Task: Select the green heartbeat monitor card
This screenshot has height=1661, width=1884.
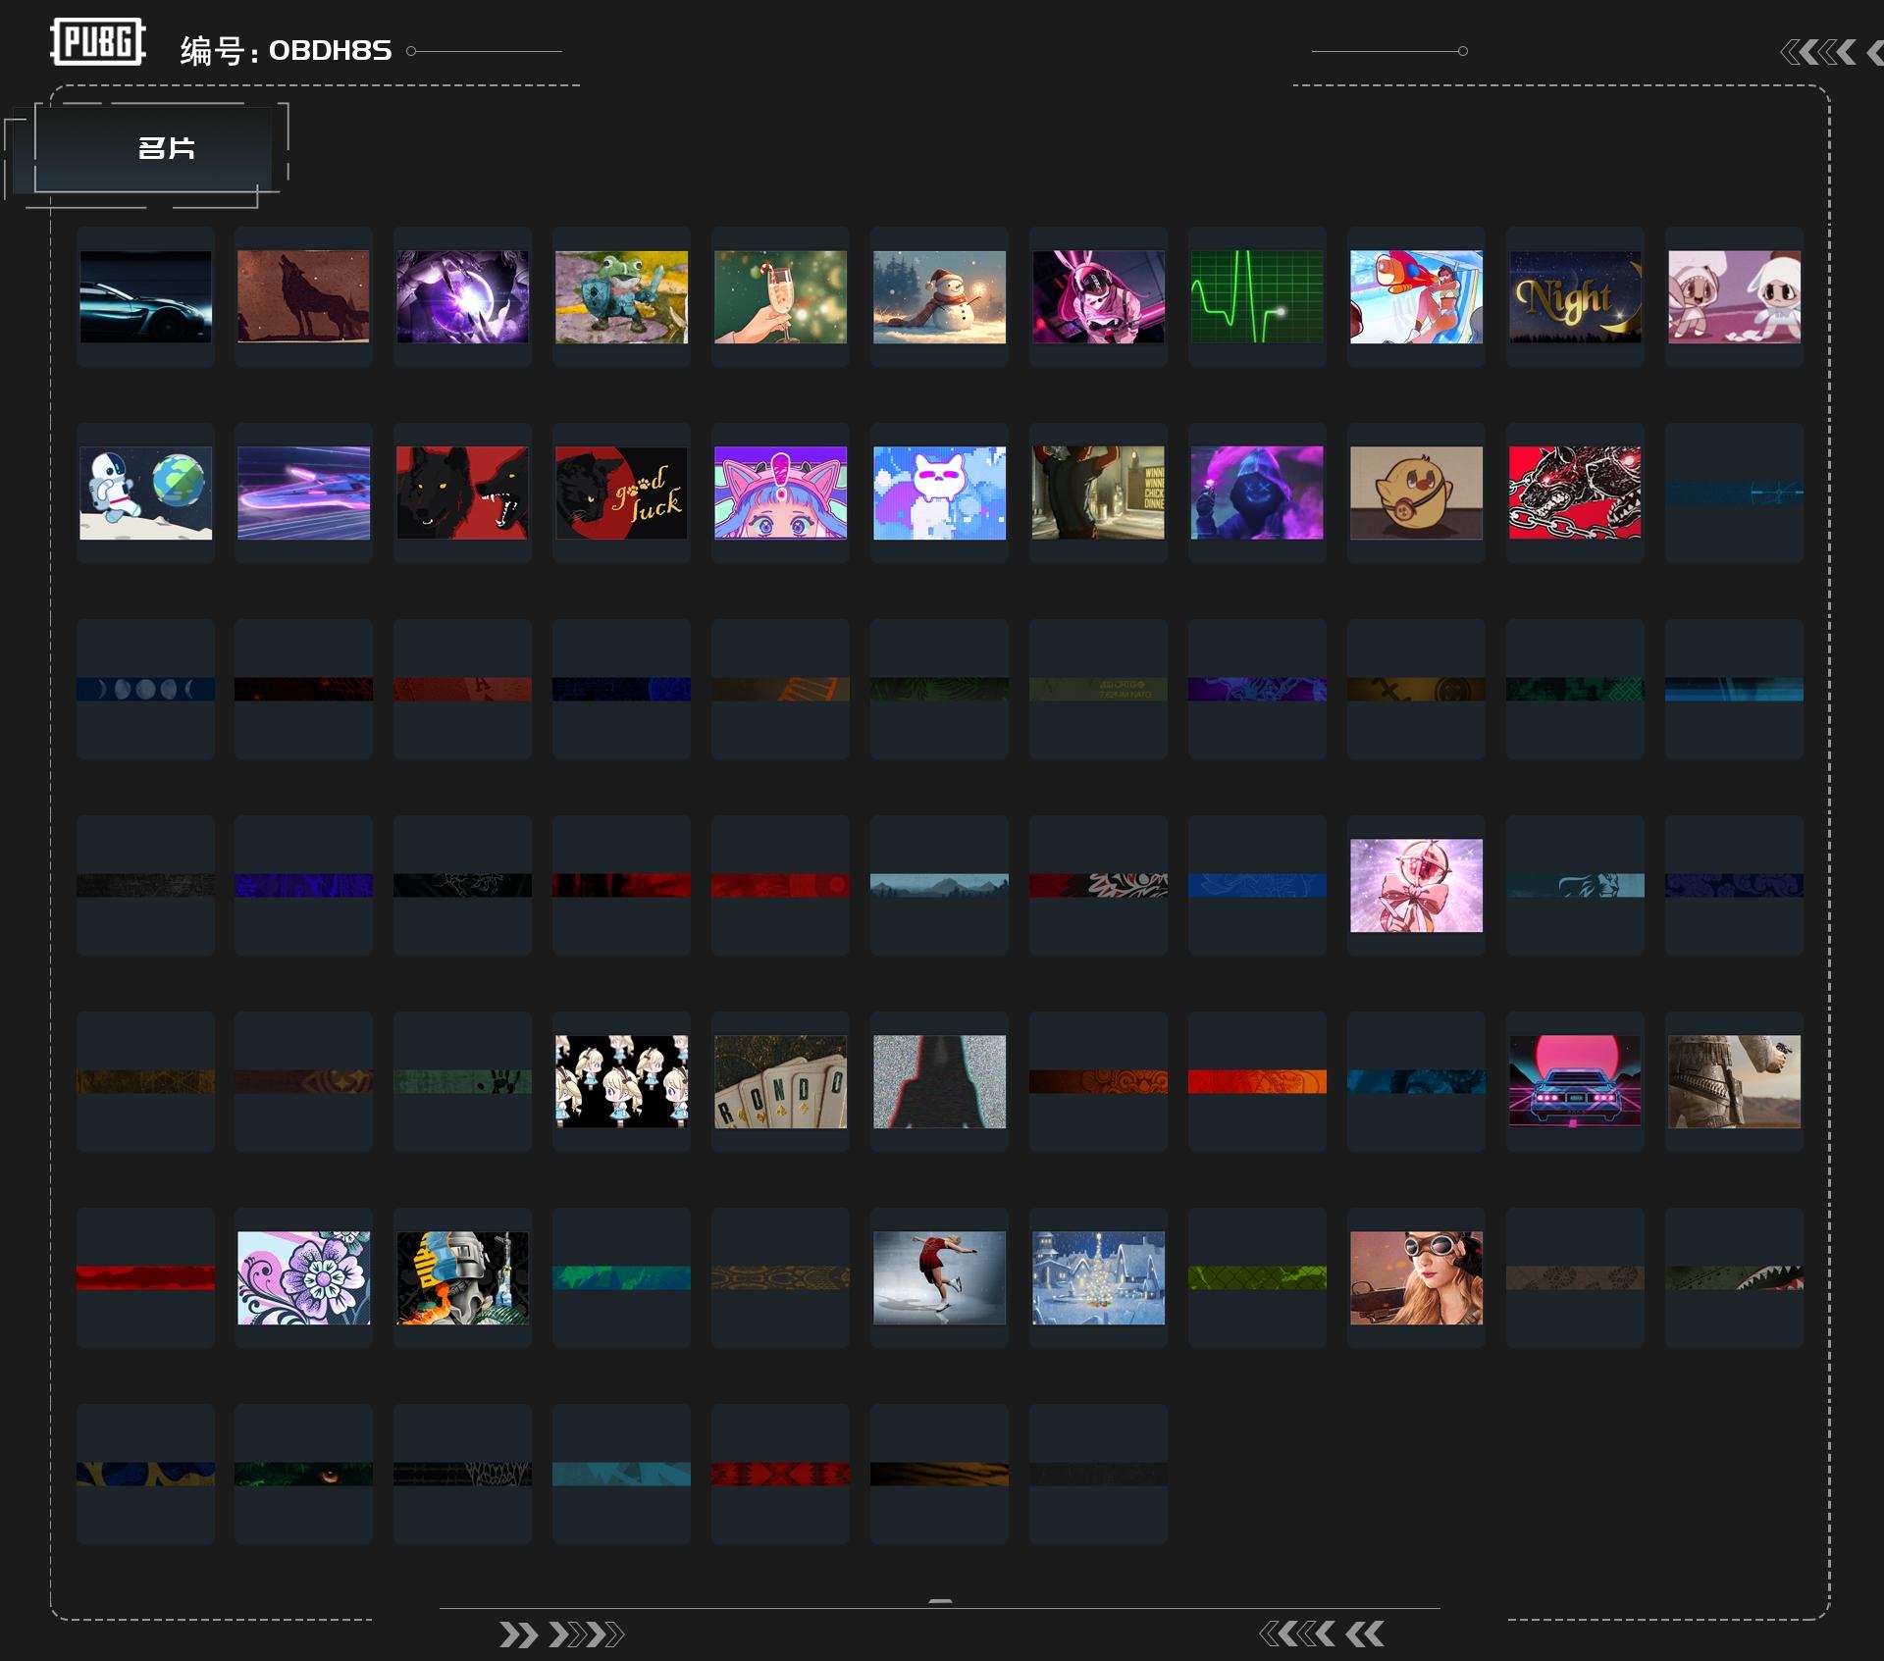Action: 1257,296
